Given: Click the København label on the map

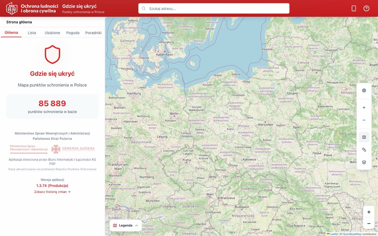Looking at the screenshot, I should [165, 55].
